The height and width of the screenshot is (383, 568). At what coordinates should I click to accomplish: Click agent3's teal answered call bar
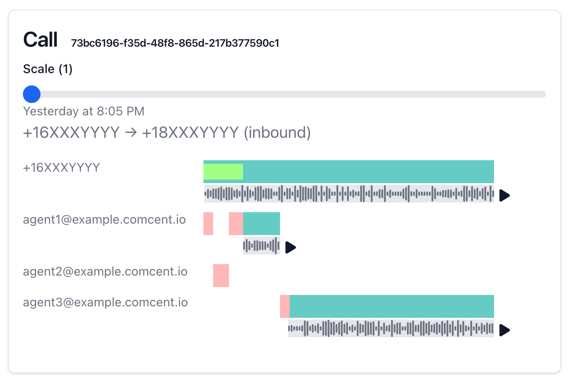(392, 306)
